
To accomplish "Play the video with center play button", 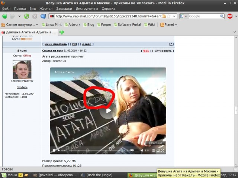I will [x=108, y=111].
